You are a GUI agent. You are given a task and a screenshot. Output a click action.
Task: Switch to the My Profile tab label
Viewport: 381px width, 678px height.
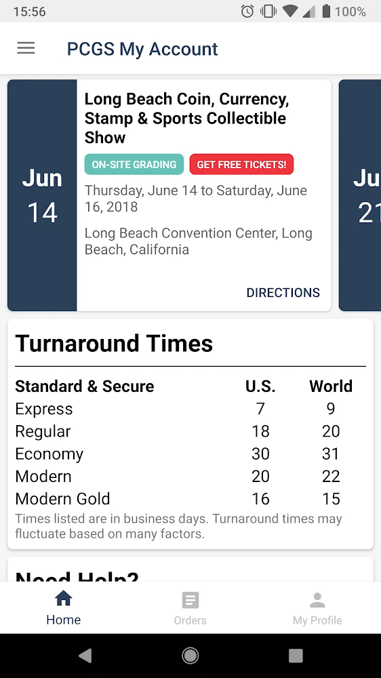pos(317,620)
